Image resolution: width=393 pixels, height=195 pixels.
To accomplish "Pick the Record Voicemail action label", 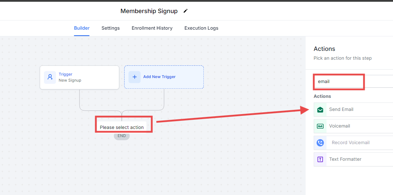I will (351, 143).
